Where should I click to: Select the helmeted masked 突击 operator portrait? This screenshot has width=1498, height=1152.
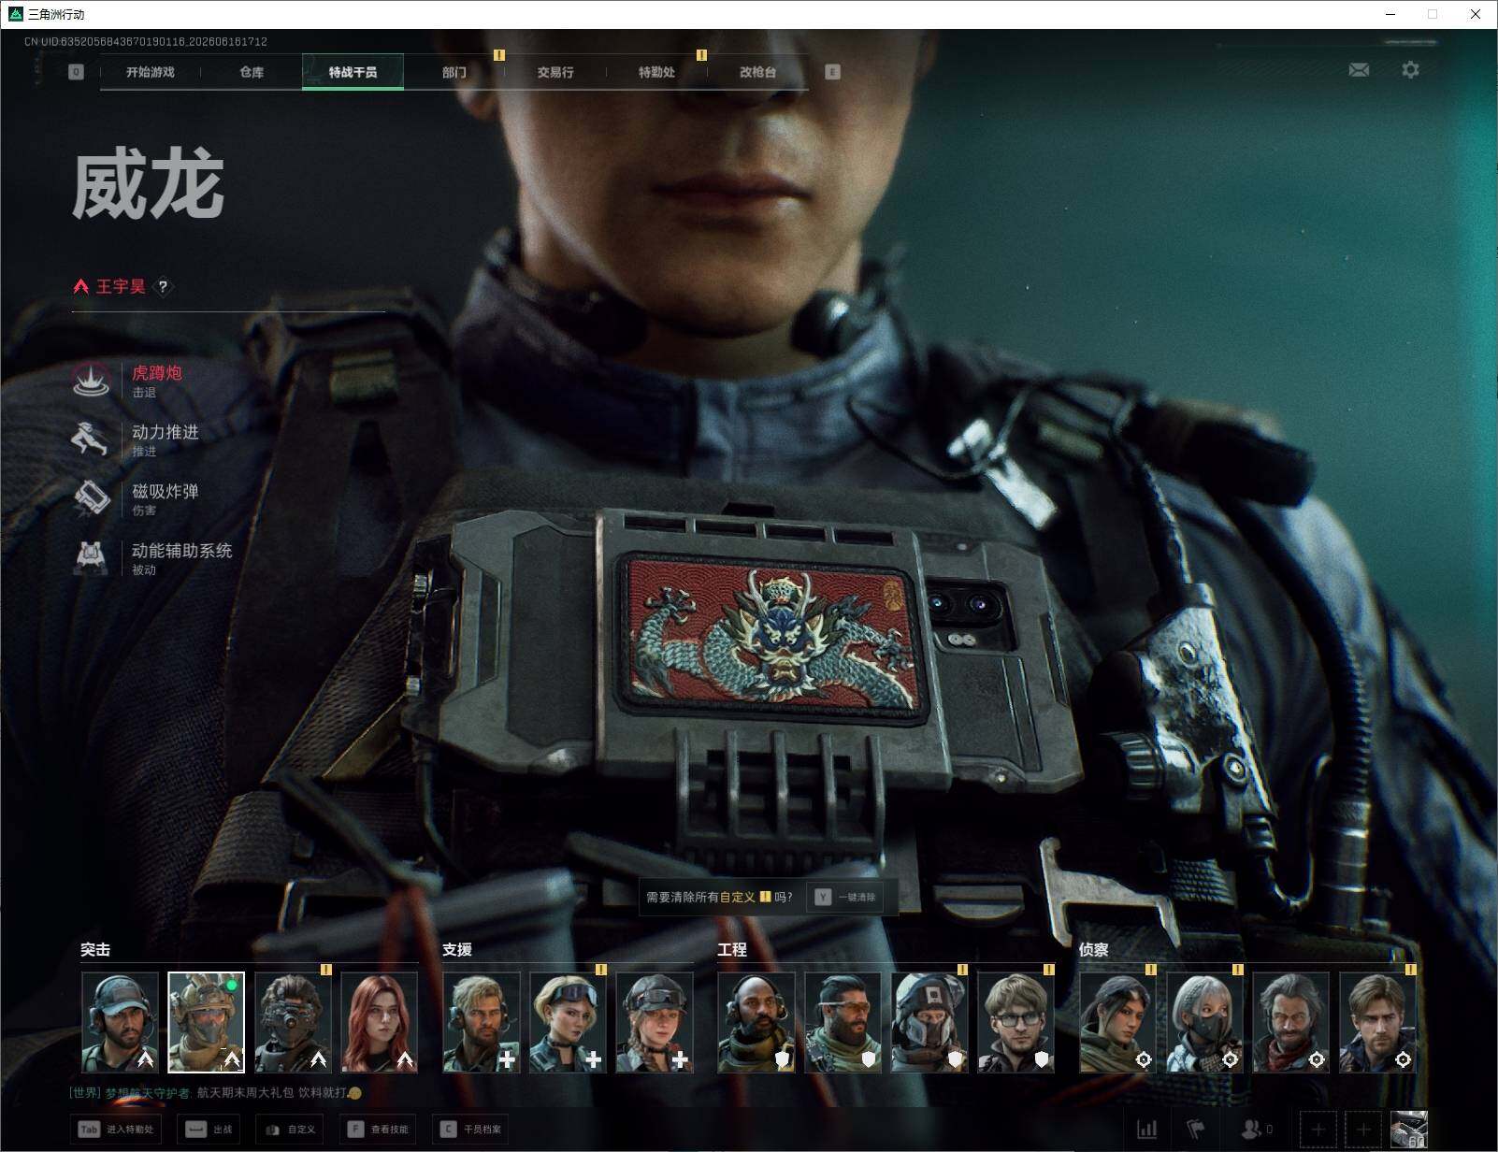(206, 1022)
